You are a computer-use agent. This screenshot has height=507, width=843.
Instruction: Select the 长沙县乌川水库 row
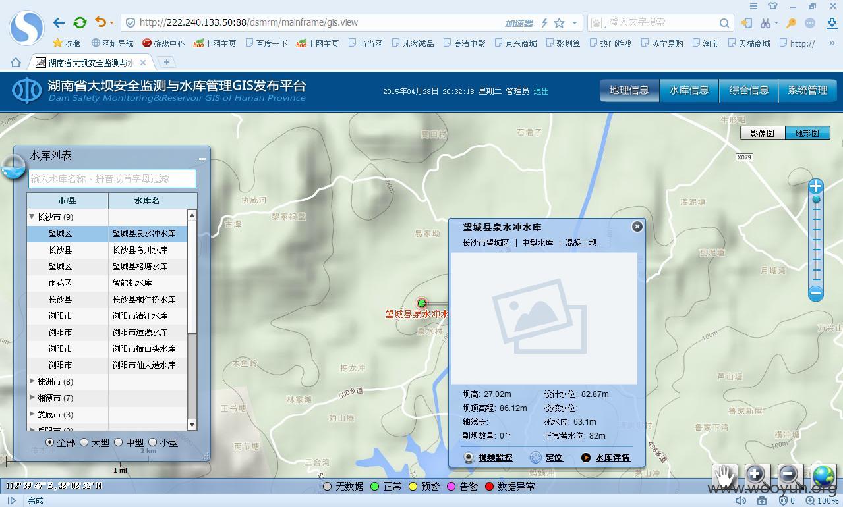pyautogui.click(x=107, y=250)
